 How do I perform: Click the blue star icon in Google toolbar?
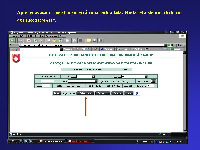pos(102,49)
